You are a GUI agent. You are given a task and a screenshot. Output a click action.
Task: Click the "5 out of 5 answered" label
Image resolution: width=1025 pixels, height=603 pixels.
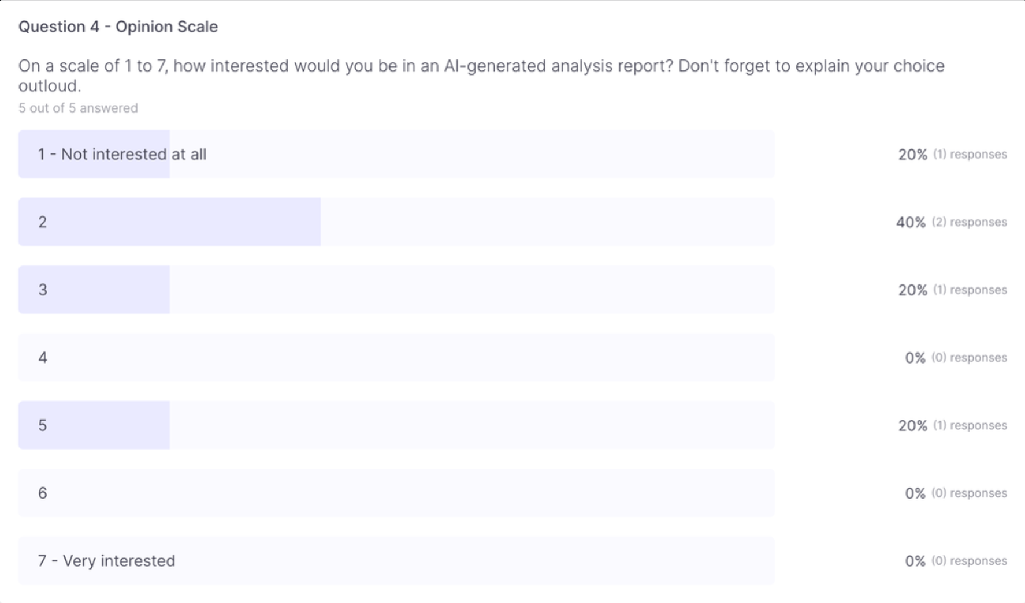click(x=78, y=108)
